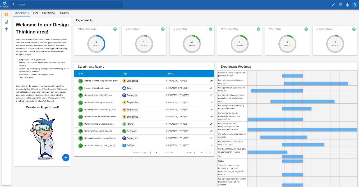Click compare icon for 'Lack of integration between' row
Screen dimensions: 359x187
[211, 88]
